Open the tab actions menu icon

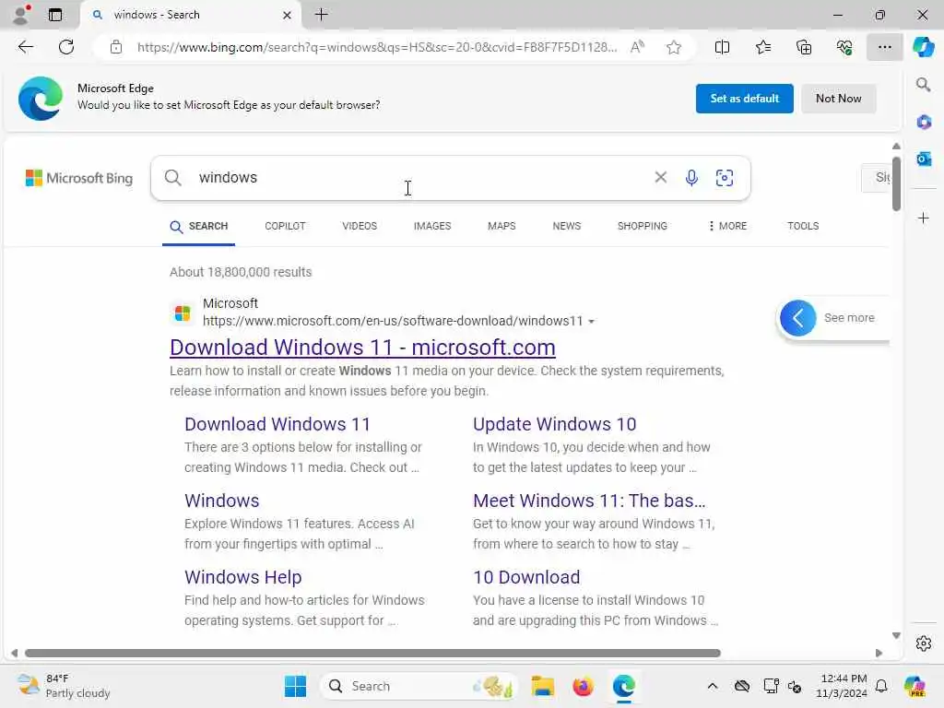coord(54,15)
